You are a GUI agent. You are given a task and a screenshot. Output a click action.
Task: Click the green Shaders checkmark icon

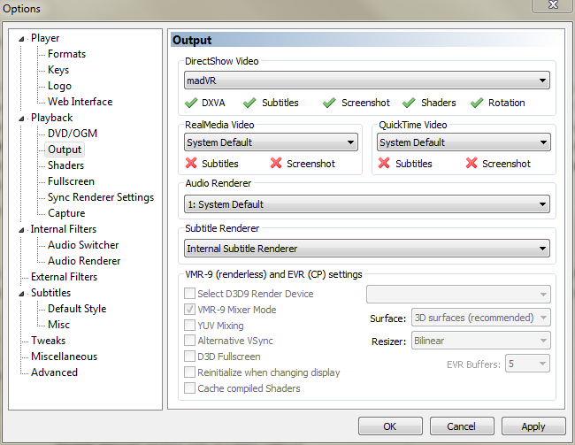[x=409, y=103]
